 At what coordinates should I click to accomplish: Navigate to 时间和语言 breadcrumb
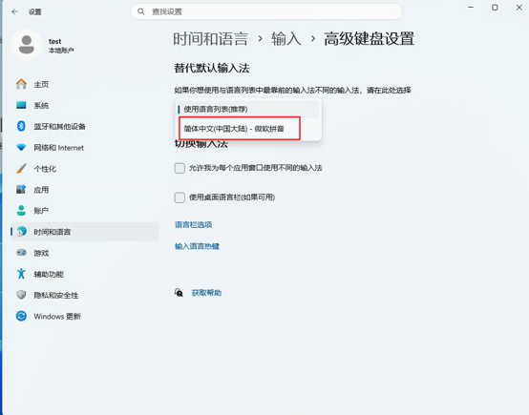click(x=211, y=39)
